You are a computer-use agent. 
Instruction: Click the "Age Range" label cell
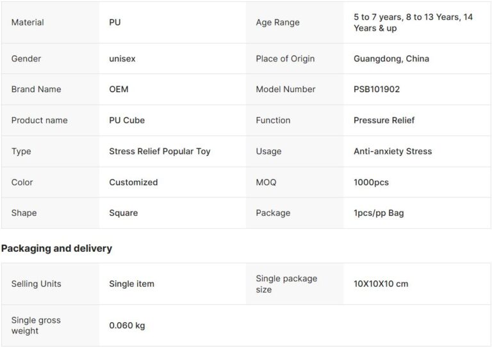click(277, 22)
